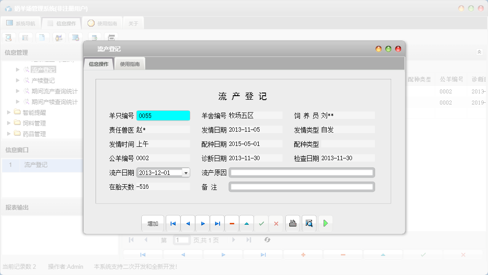
Task: Click refresh icon in background pager
Action: (x=267, y=240)
